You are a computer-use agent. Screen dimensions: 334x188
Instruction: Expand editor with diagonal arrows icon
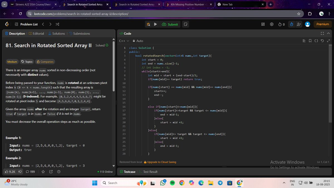point(328,41)
